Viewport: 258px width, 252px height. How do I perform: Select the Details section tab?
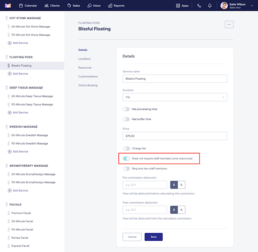point(83,50)
